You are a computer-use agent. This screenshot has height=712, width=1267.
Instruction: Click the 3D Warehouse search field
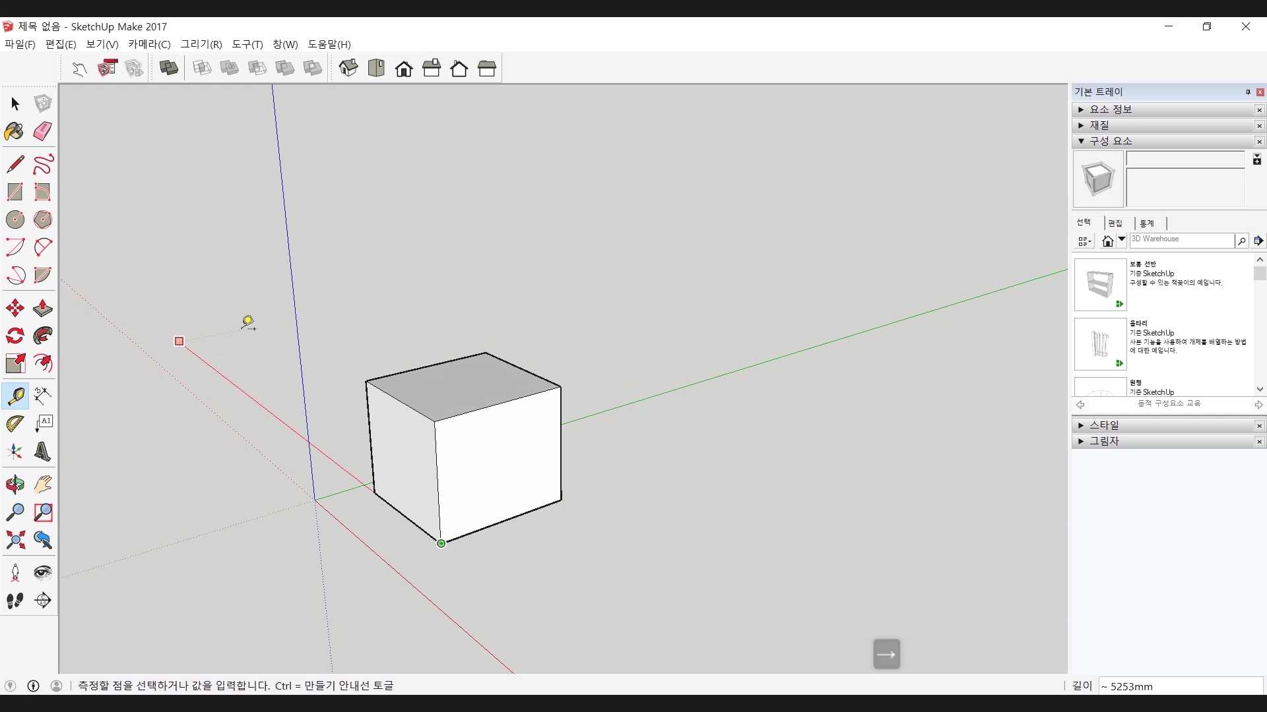tap(1181, 240)
